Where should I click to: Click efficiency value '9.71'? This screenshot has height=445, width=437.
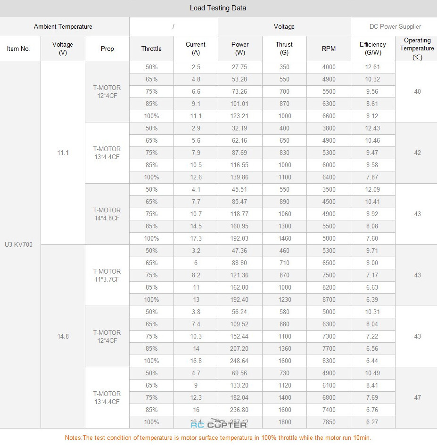coord(372,251)
